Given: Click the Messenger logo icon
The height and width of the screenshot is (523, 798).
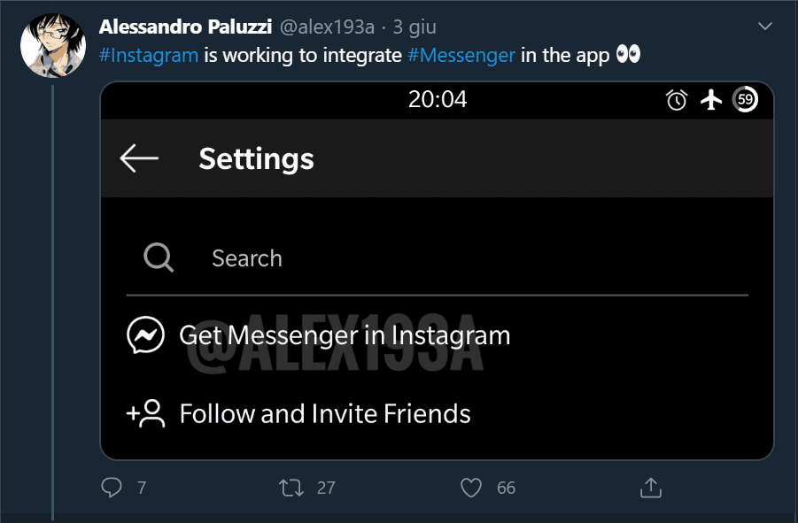Looking at the screenshot, I should [x=145, y=335].
